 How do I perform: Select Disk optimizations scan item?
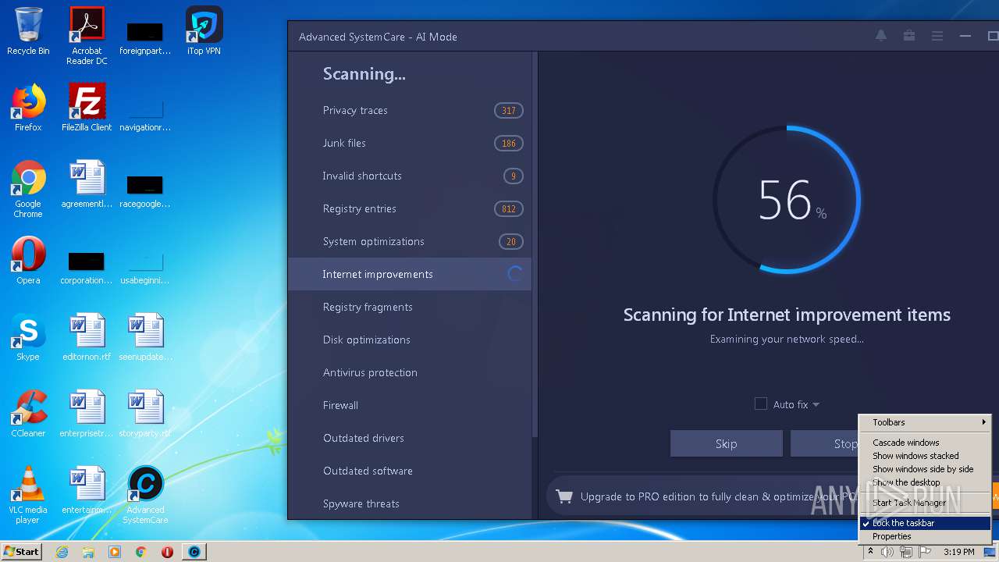coord(410,340)
